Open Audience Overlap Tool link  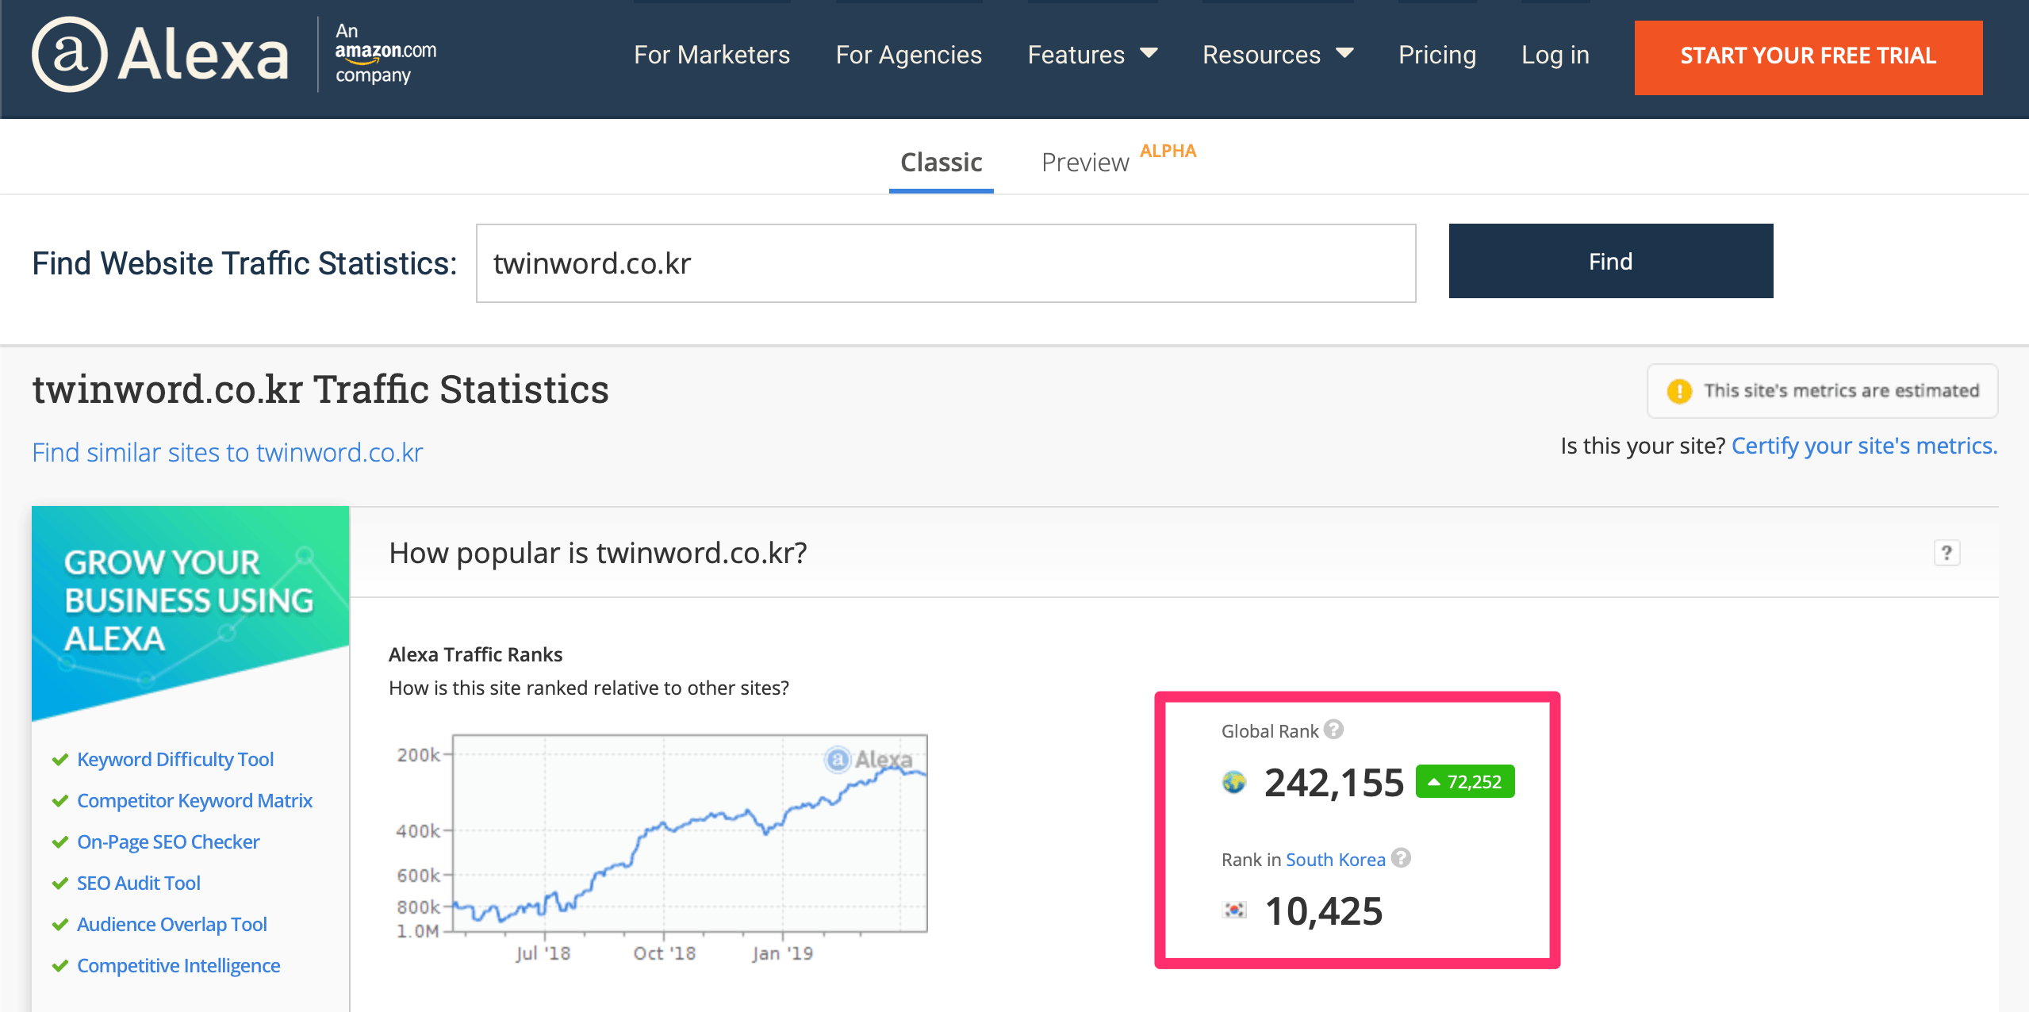(171, 924)
